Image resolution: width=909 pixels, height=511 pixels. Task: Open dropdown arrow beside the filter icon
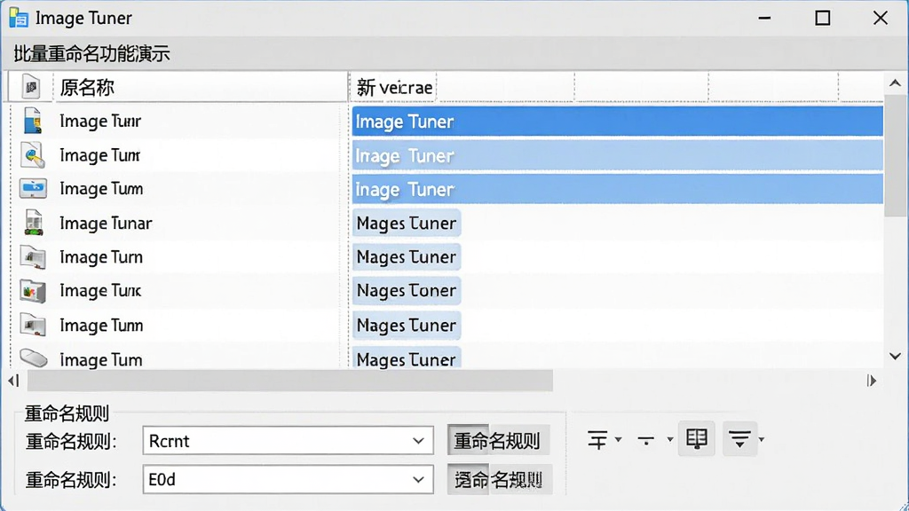pos(761,440)
